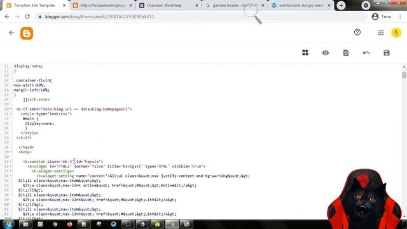The width and height of the screenshot is (407, 229).
Task: Click the circular media control icon beside new tab
Action: (366, 6)
